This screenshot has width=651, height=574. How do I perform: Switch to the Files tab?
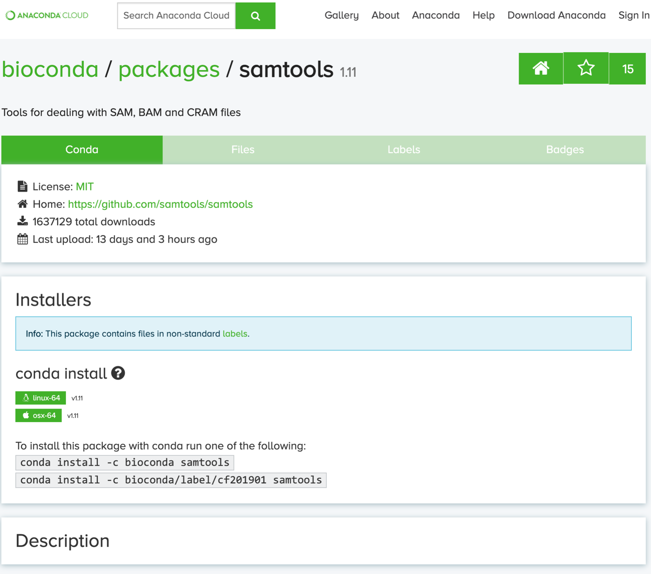pyautogui.click(x=243, y=150)
